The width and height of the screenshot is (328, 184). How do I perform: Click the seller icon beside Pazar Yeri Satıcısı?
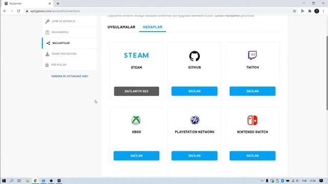click(47, 54)
